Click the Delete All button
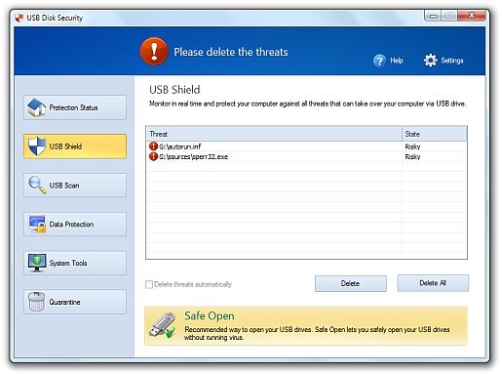Image resolution: width=502 pixels, height=374 pixels. (433, 283)
